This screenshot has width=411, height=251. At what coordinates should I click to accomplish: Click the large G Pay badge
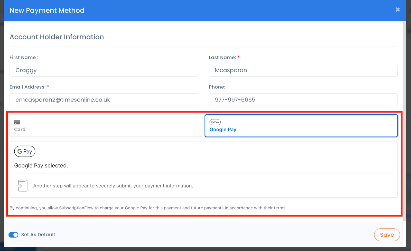[25, 151]
